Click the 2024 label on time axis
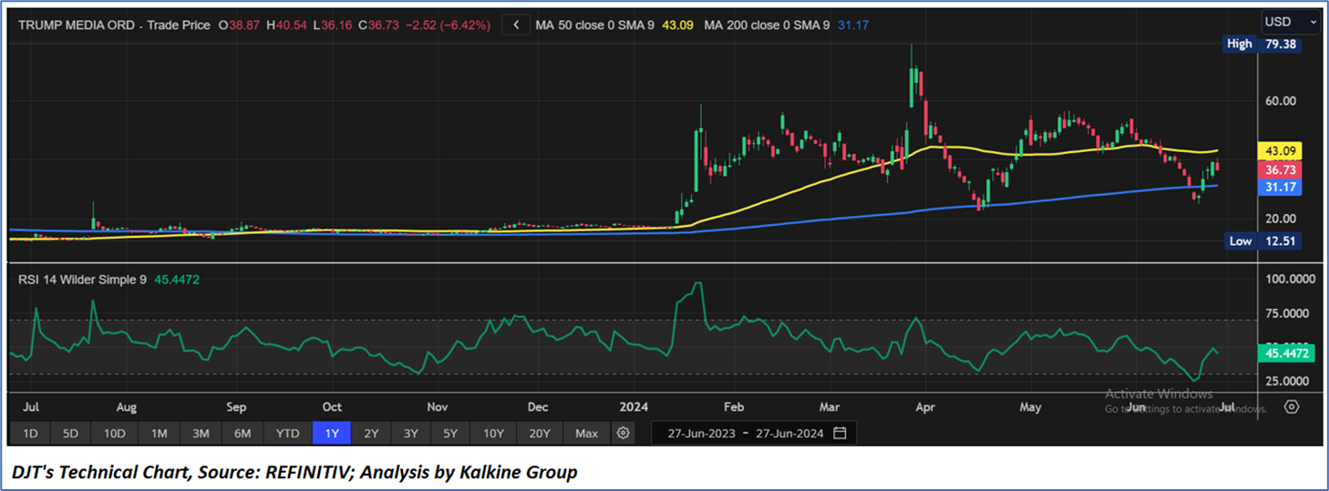Screen dimensions: 1329x491 pyautogui.click(x=633, y=406)
